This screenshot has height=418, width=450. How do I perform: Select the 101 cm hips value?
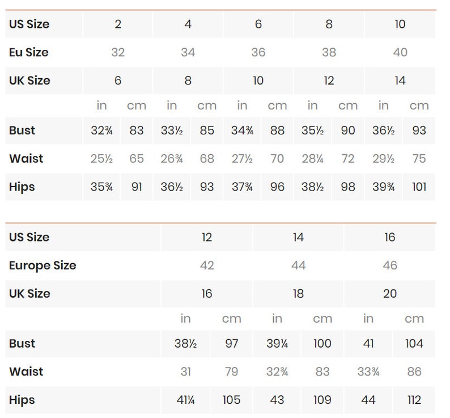(419, 187)
